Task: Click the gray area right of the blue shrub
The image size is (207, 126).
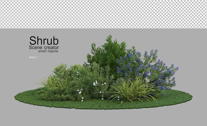Action: pyautogui.click(x=193, y=66)
